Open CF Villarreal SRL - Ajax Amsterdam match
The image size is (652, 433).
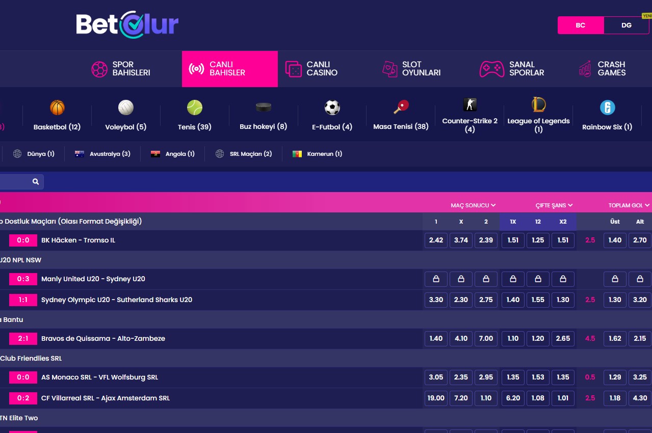tap(106, 398)
